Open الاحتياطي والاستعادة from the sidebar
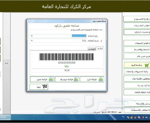150x123 pixels. [137, 110]
